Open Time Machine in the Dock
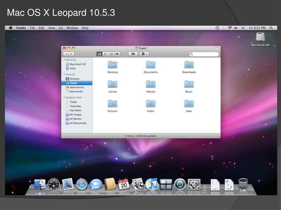The image size is (281, 210). (180, 184)
